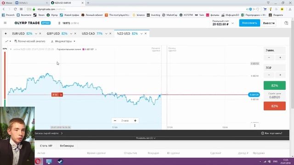Click the Вывести withdraw button

tap(269, 23)
